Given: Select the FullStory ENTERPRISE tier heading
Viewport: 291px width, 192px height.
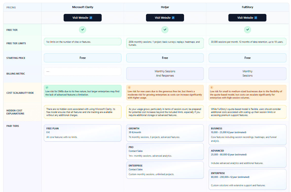Looking at the screenshot, I should pyautogui.click(x=218, y=173).
